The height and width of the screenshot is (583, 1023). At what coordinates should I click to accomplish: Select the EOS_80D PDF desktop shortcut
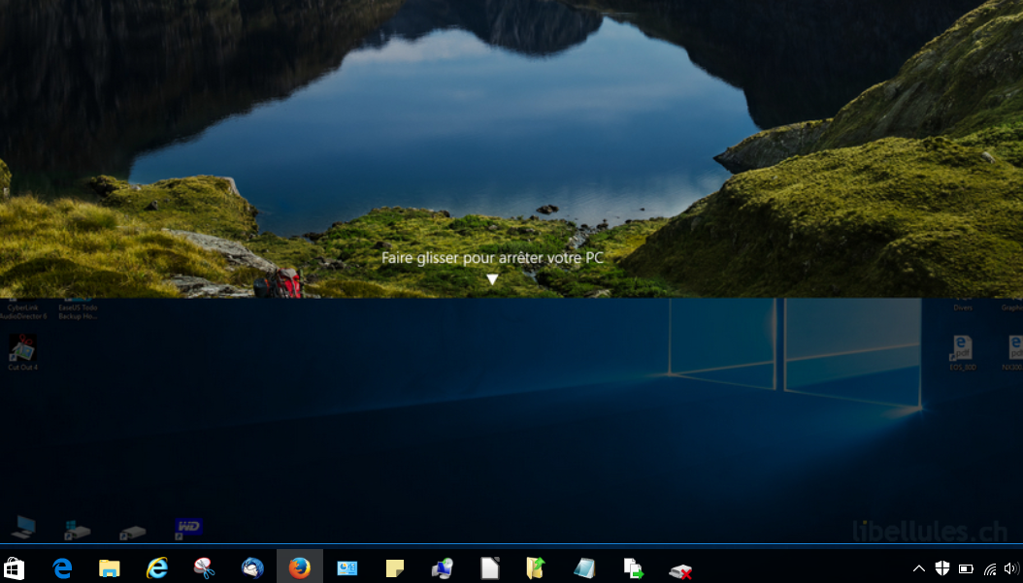(x=962, y=352)
